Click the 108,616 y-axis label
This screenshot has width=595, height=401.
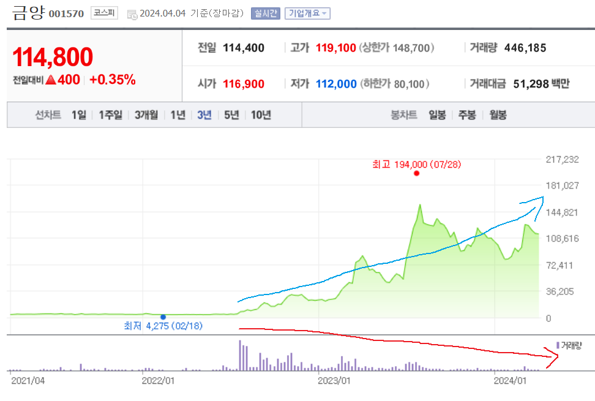coord(563,239)
